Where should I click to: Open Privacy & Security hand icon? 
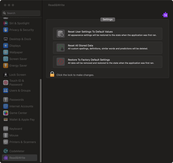click(x=6, y=30)
